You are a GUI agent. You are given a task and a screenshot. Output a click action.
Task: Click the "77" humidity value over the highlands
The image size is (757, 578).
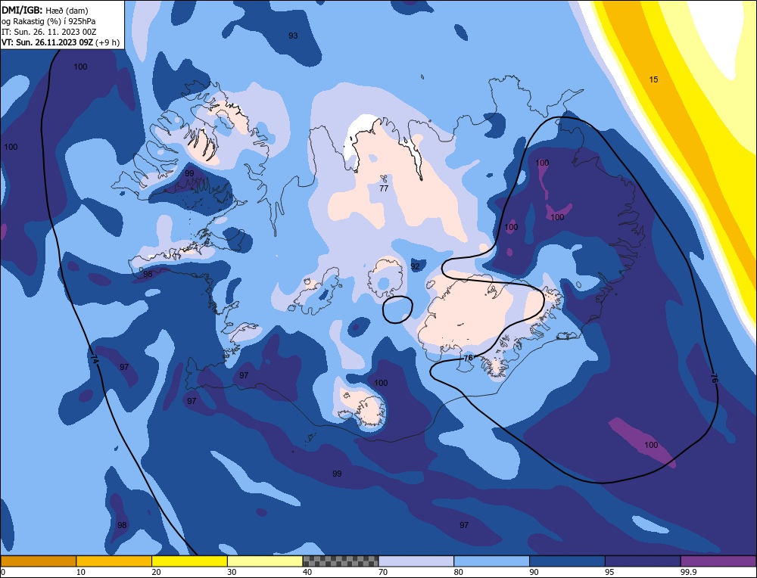pos(384,188)
